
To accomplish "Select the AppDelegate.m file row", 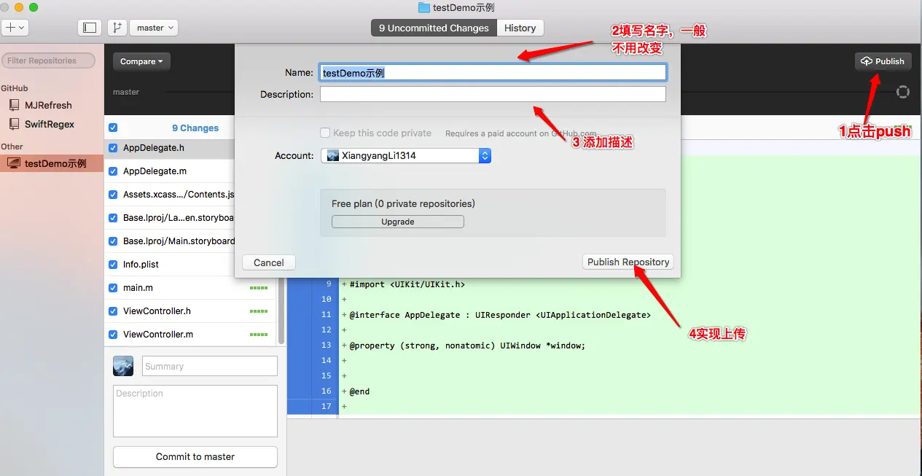I will coord(170,171).
